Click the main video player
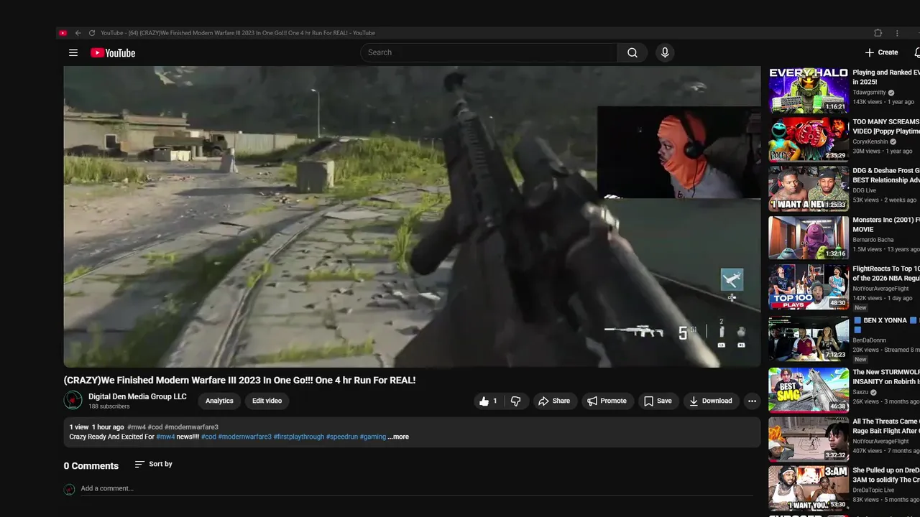The height and width of the screenshot is (517, 920). (x=412, y=217)
